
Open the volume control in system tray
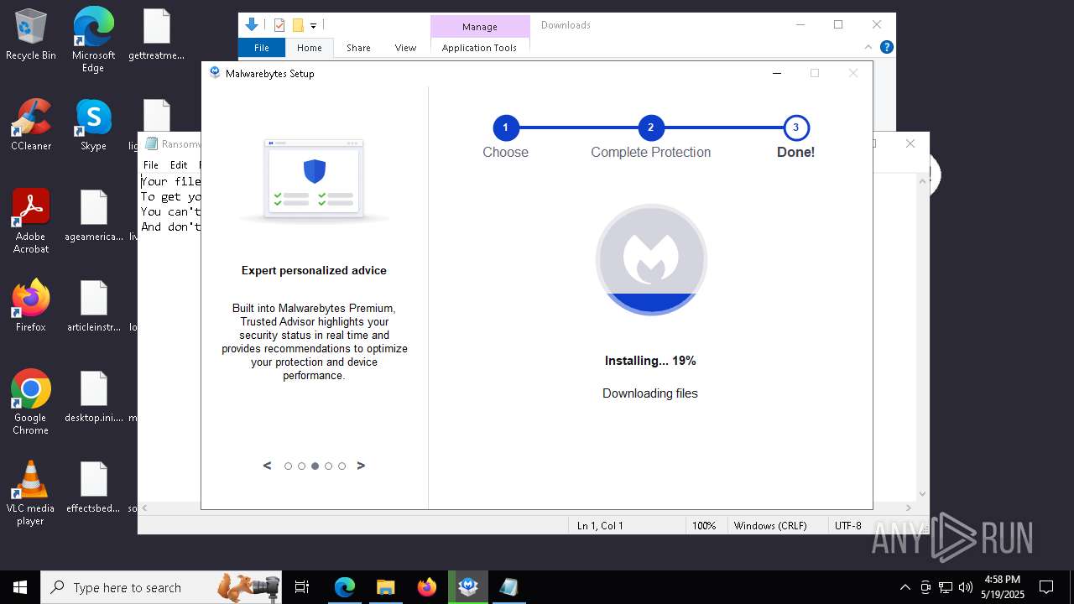click(x=966, y=587)
